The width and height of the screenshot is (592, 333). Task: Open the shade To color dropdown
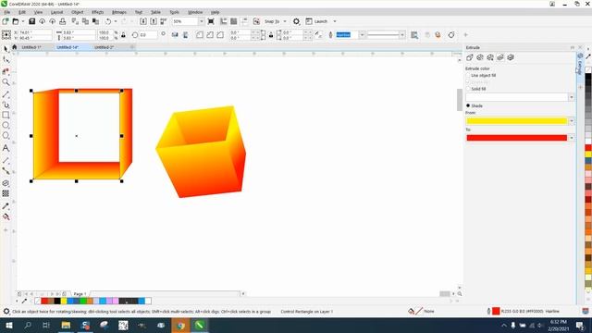[x=572, y=138]
